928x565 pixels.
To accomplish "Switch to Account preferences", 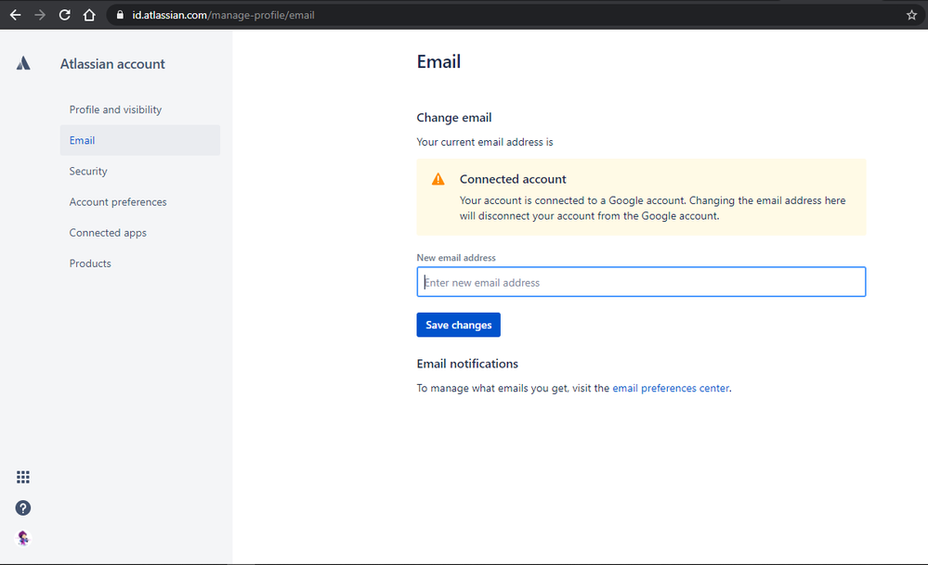I will (117, 201).
